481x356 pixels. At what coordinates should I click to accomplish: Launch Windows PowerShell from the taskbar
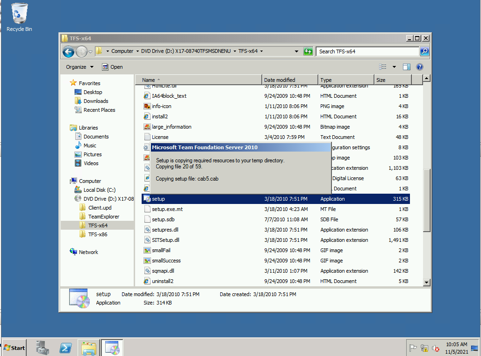(65, 348)
